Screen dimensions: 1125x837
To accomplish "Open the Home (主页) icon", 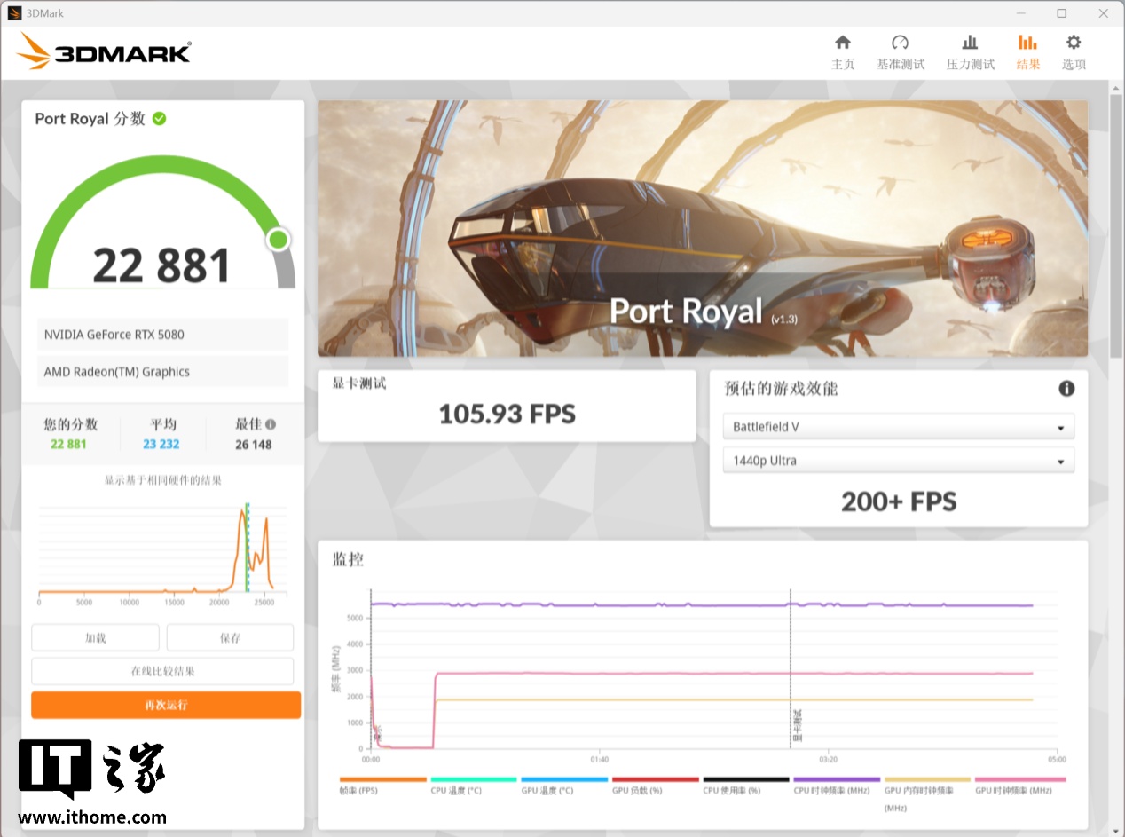I will coord(842,43).
